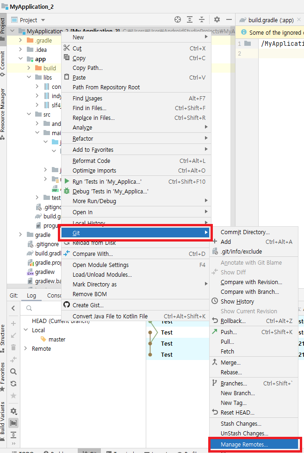Image resolution: width=304 pixels, height=453 pixels.
Task: Click Reset HEAD... in Git submenu
Action: click(x=254, y=412)
